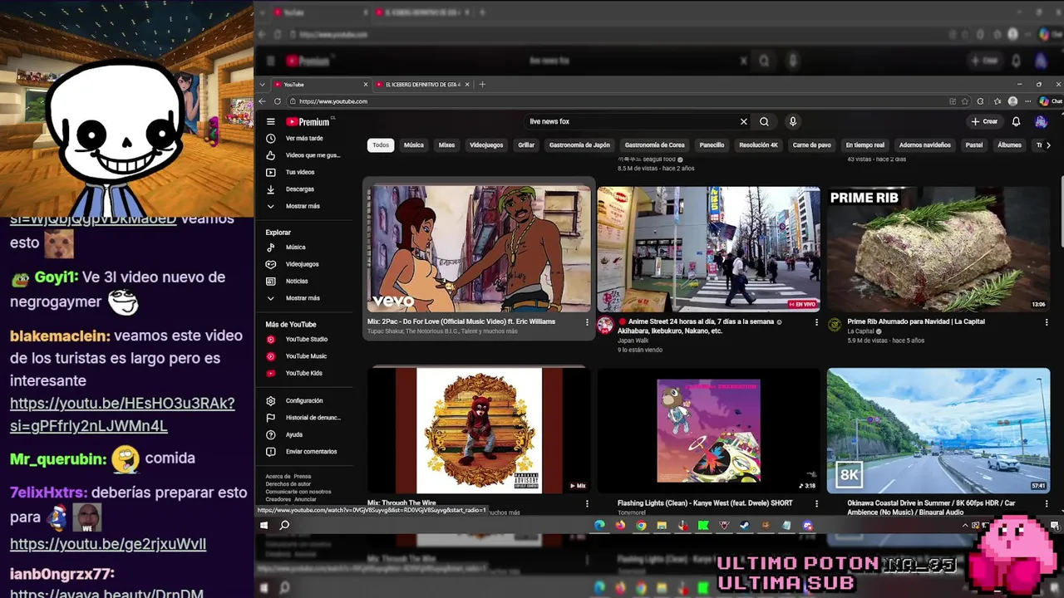The image size is (1064, 598).
Task: Go to YouTube Premium home logo
Action: (308, 122)
